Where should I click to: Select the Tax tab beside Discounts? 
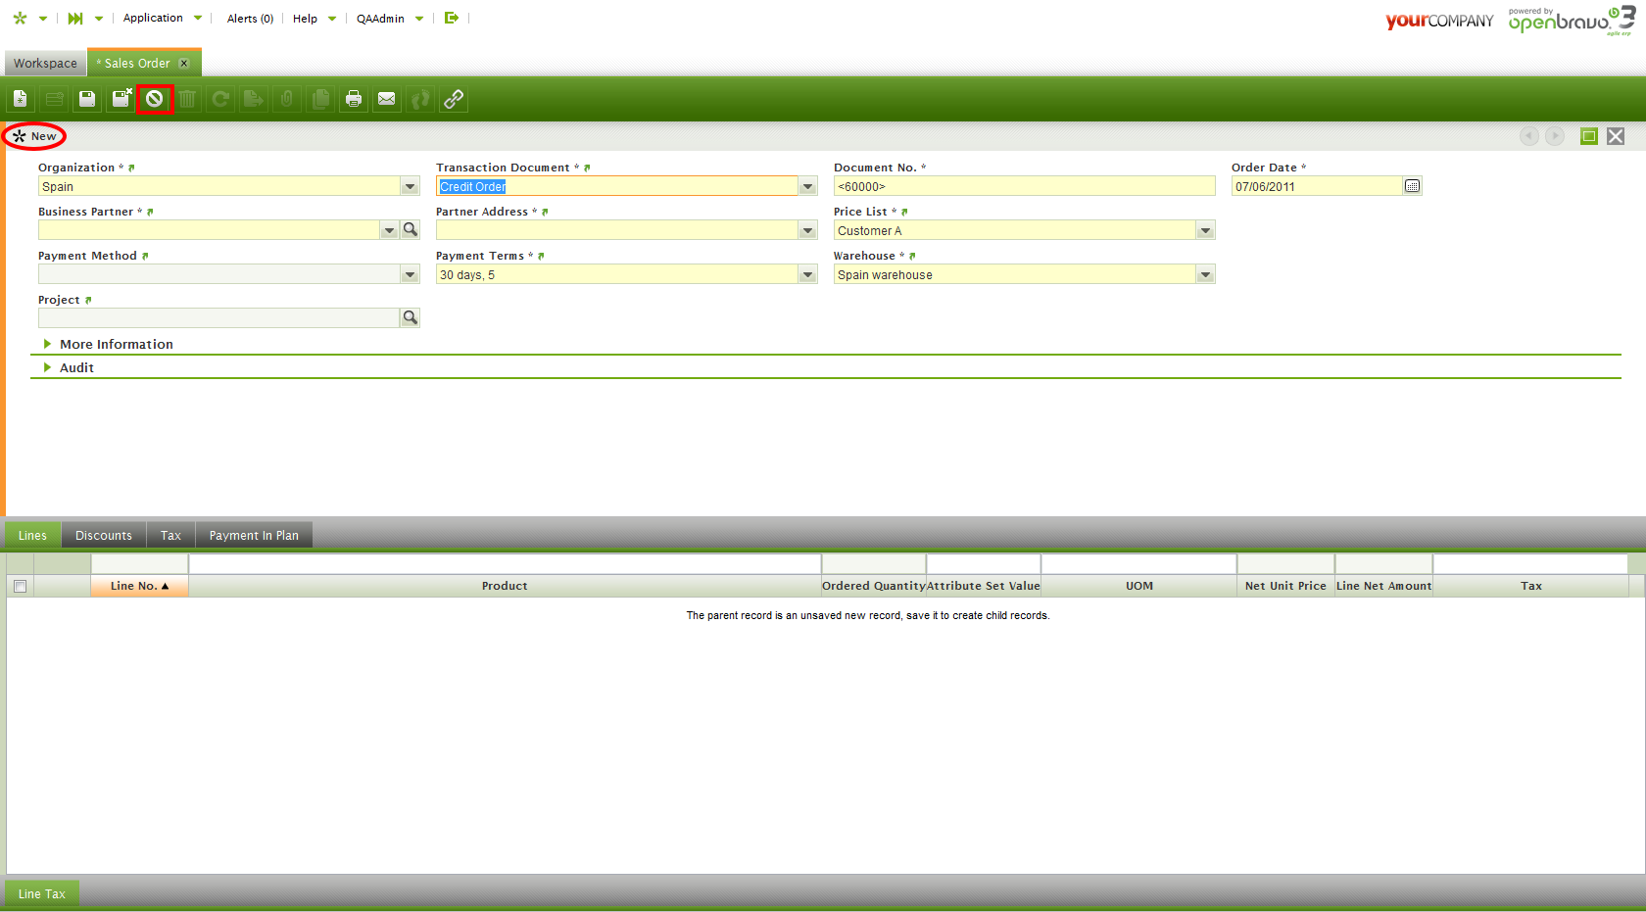point(170,535)
